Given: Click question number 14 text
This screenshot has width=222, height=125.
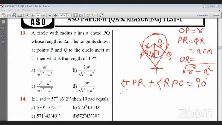Looking at the screenshot, I should pos(23,99).
